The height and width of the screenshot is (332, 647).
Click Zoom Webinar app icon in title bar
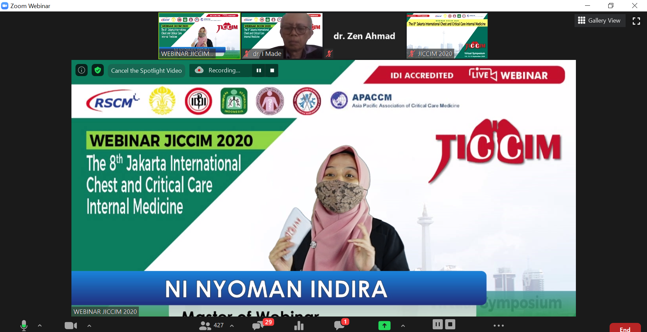[x=5, y=6]
